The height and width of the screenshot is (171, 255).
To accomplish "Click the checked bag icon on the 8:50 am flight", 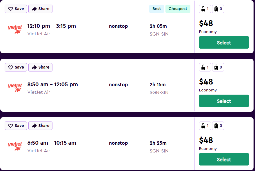I will [x=216, y=67].
